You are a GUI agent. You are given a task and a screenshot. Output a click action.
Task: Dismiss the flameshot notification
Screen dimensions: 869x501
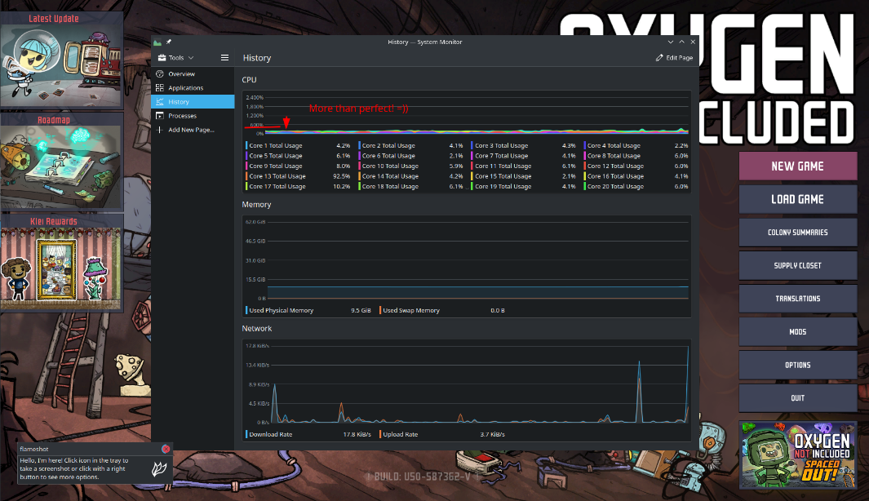click(166, 449)
